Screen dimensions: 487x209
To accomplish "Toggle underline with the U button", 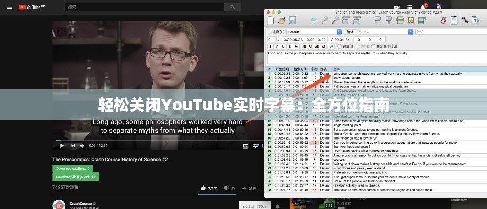I will pyautogui.click(x=283, y=47).
